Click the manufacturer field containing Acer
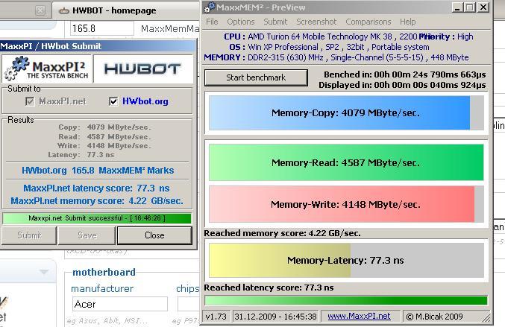 pos(120,304)
